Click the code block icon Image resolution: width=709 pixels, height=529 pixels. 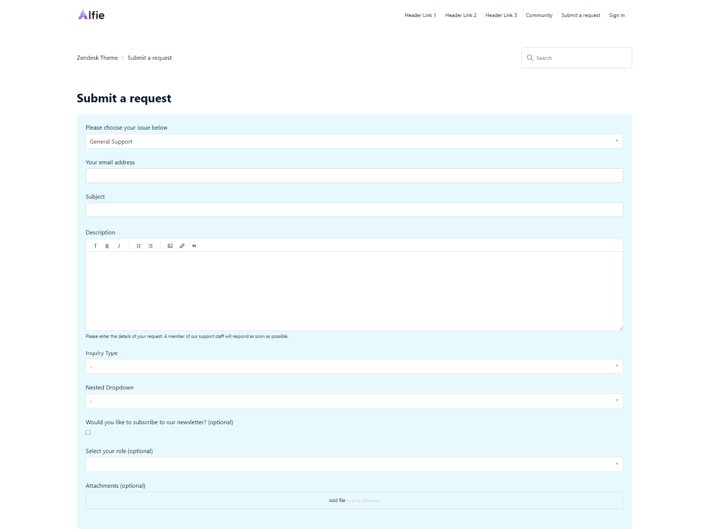(x=170, y=246)
